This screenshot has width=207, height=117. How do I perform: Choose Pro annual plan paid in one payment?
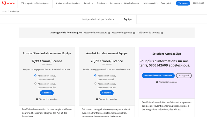click(x=95, y=84)
